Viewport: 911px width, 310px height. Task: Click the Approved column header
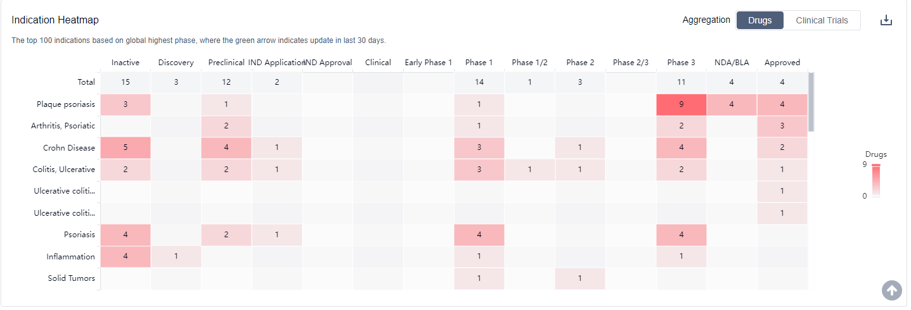click(782, 63)
